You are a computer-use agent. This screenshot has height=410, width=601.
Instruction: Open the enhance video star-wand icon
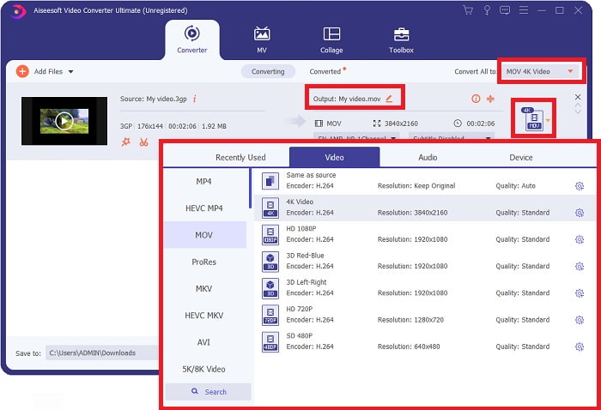[x=125, y=142]
